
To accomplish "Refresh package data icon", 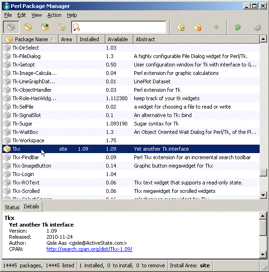I will (x=238, y=28).
